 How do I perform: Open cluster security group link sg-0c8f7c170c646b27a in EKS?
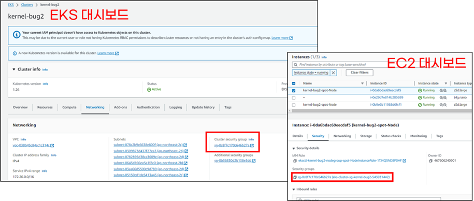(232, 146)
